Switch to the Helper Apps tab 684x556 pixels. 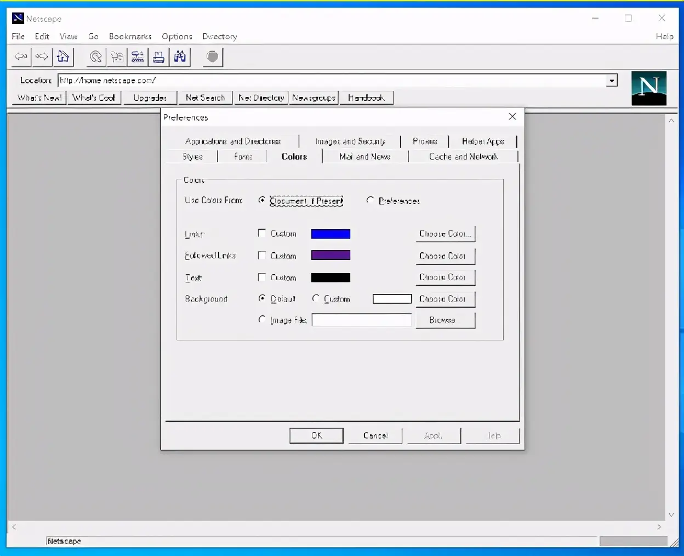click(483, 141)
